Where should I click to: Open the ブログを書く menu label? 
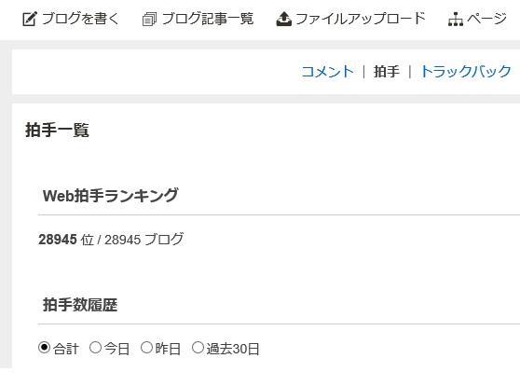[x=80, y=19]
